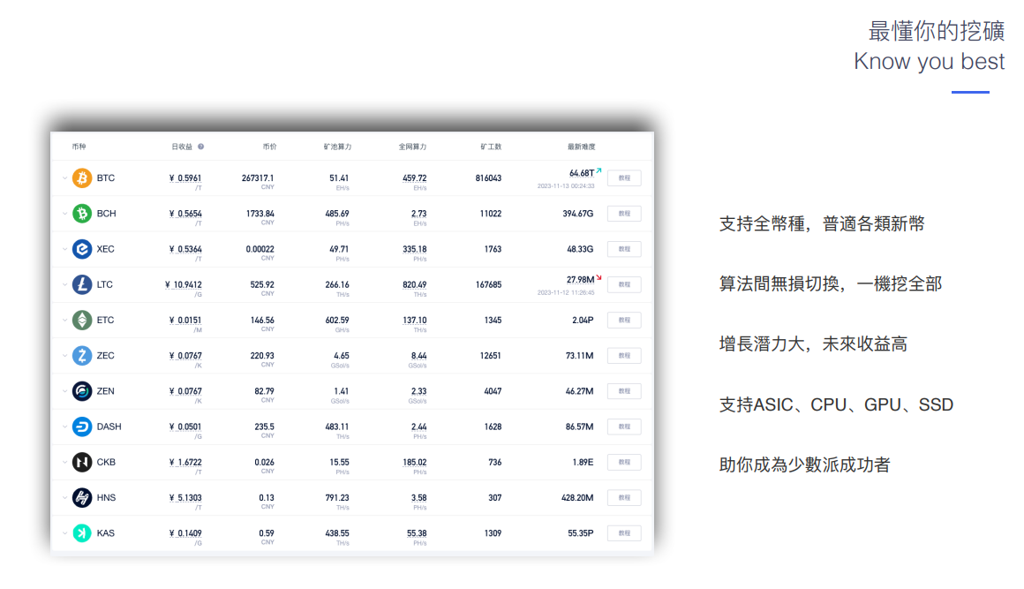The width and height of the screenshot is (1024, 589).
Task: Click the Bitcoin BTC coin icon
Action: click(x=82, y=178)
